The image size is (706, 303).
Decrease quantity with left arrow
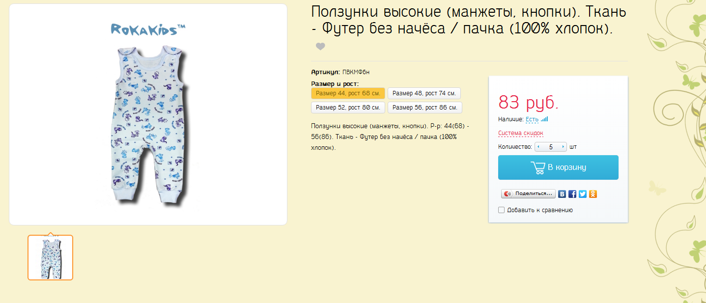click(538, 147)
